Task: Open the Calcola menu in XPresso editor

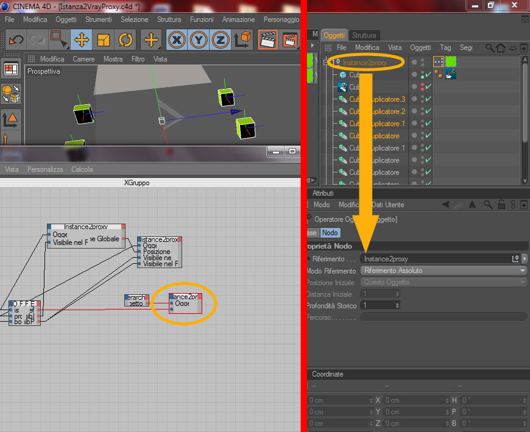Action: click(82, 169)
